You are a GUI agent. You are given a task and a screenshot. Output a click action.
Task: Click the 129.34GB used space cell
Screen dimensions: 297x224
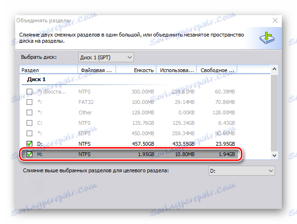[183, 123]
